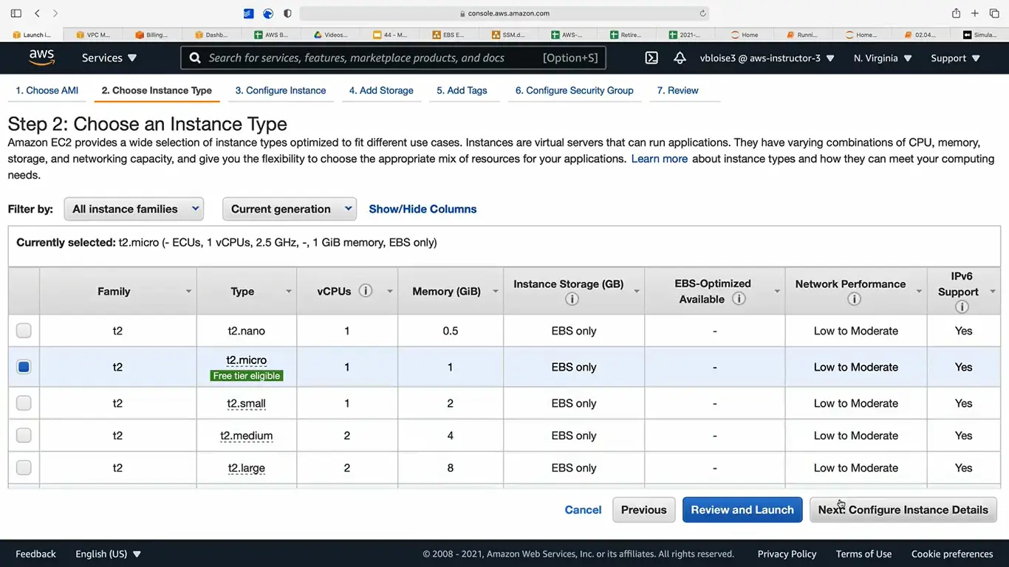Click the t2.large type name
This screenshot has width=1009, height=567.
pos(247,467)
